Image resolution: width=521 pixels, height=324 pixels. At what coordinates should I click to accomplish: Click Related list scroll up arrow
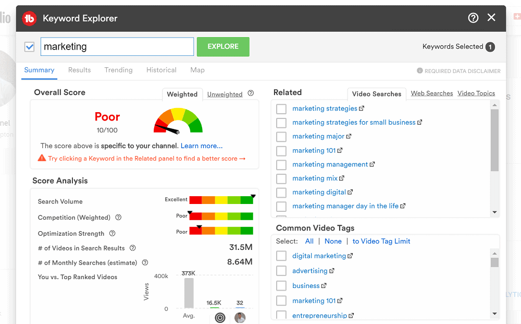pos(494,105)
